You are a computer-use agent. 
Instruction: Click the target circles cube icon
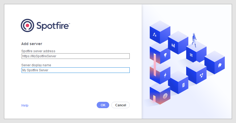coord(165,95)
